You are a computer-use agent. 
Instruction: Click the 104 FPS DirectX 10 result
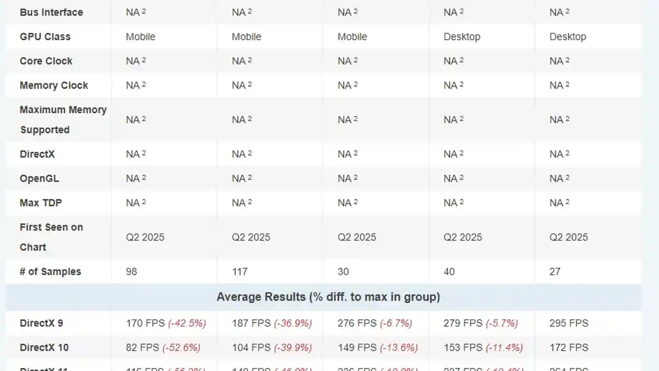[251, 347]
